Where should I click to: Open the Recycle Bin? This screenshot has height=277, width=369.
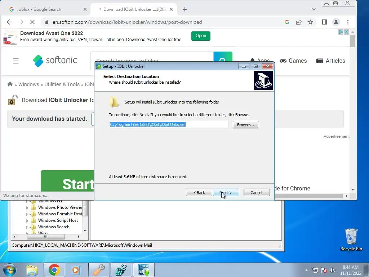point(351,239)
